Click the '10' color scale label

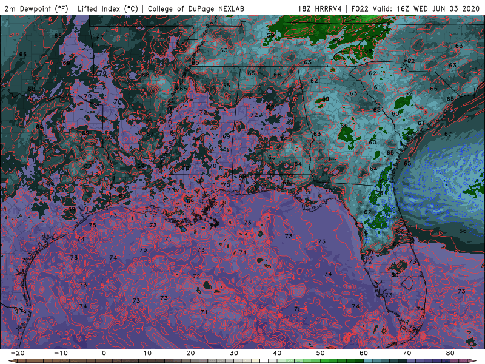[147, 353]
